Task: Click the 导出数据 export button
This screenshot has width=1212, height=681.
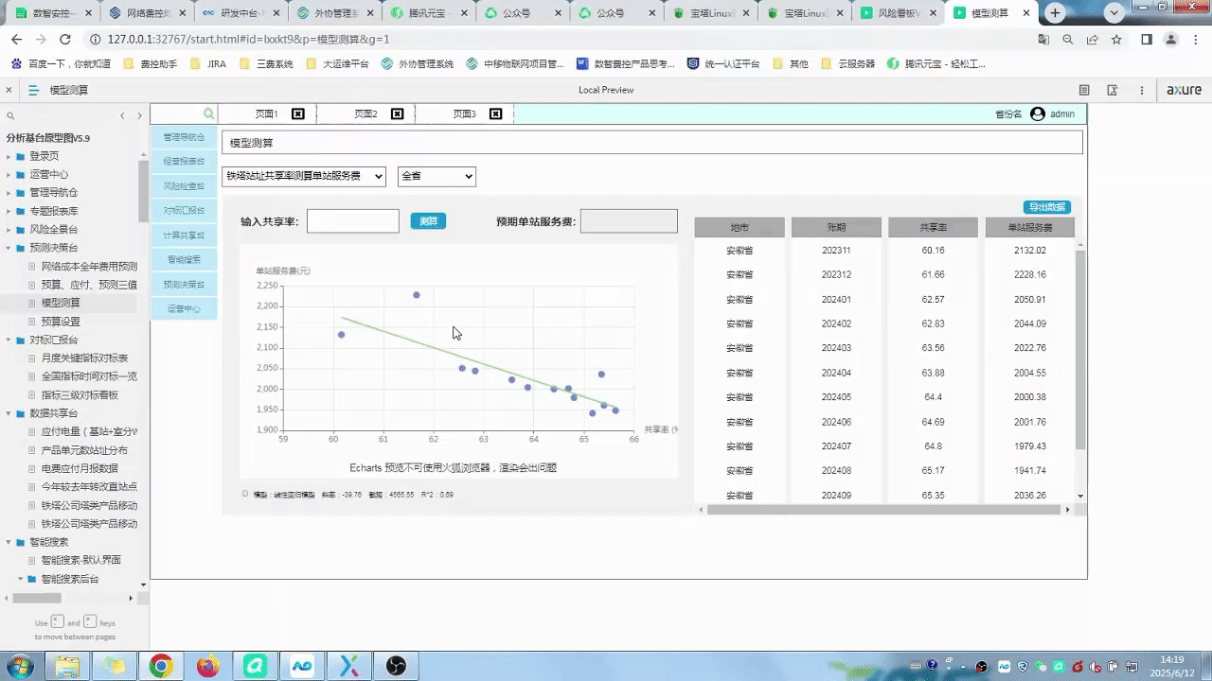Action: click(1046, 207)
